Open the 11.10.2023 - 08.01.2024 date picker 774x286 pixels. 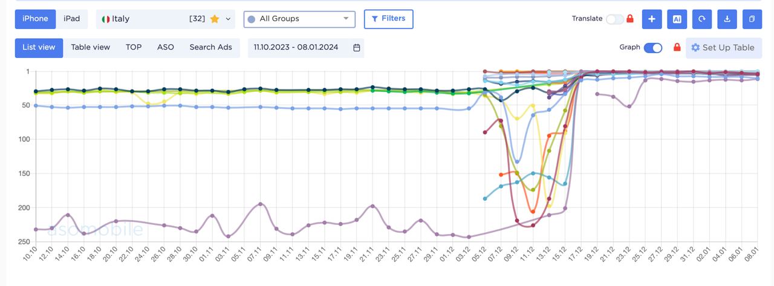pyautogui.click(x=296, y=48)
